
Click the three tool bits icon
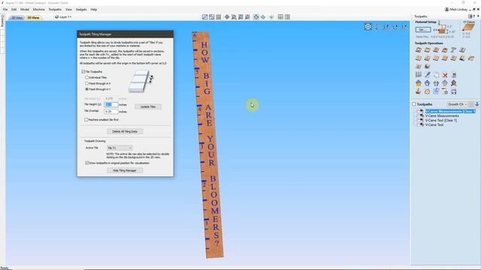coord(419,75)
